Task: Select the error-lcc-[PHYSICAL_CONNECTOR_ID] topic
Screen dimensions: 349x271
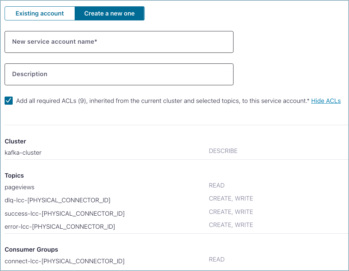Action: tap(59, 227)
